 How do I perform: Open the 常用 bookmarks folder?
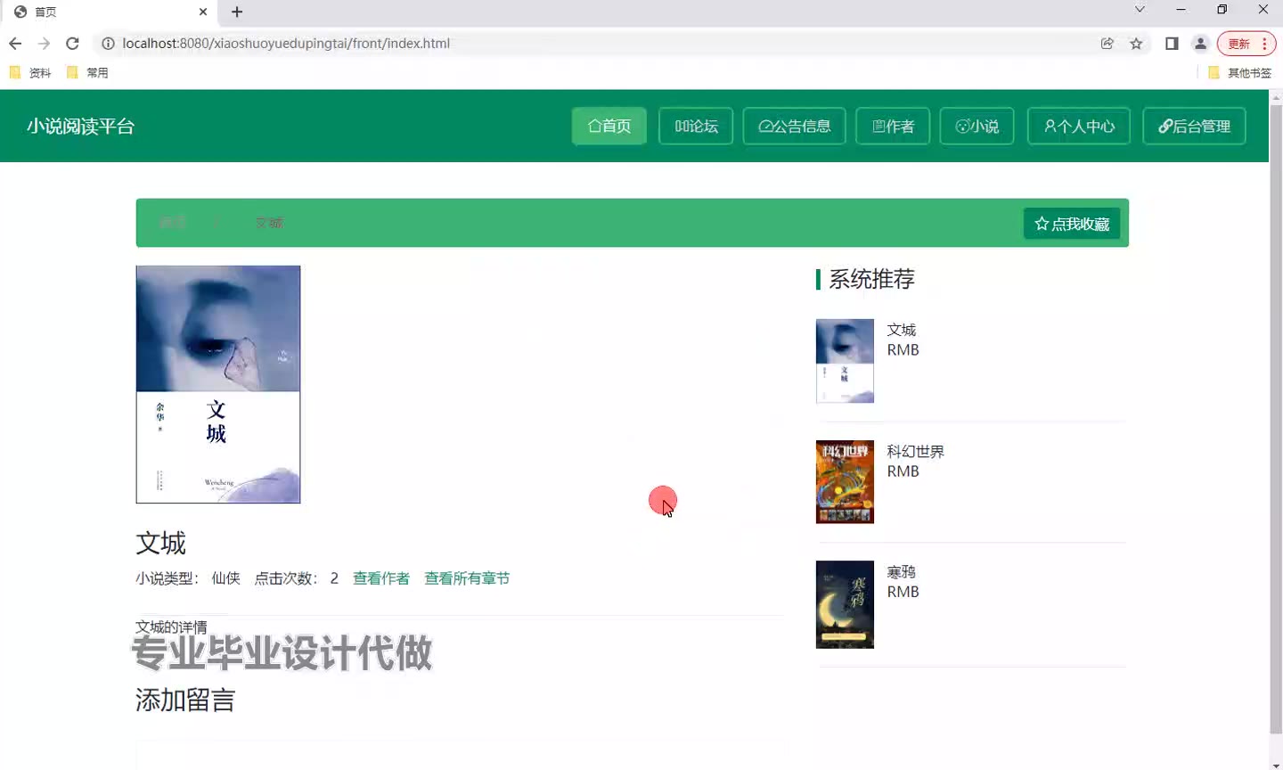[x=87, y=73]
